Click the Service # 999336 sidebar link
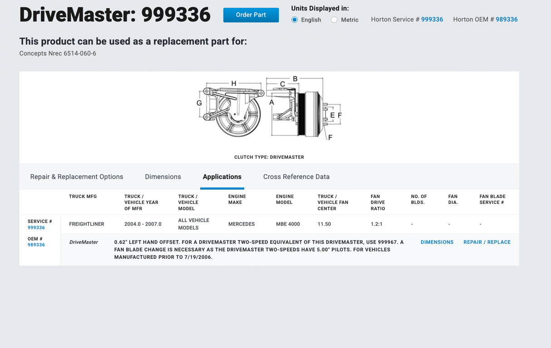551x348 pixels. coord(36,227)
